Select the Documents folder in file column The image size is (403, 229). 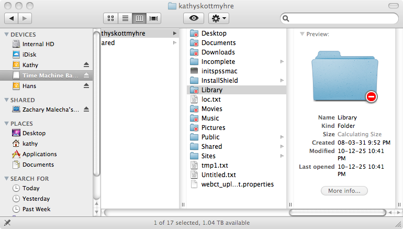(x=237, y=43)
